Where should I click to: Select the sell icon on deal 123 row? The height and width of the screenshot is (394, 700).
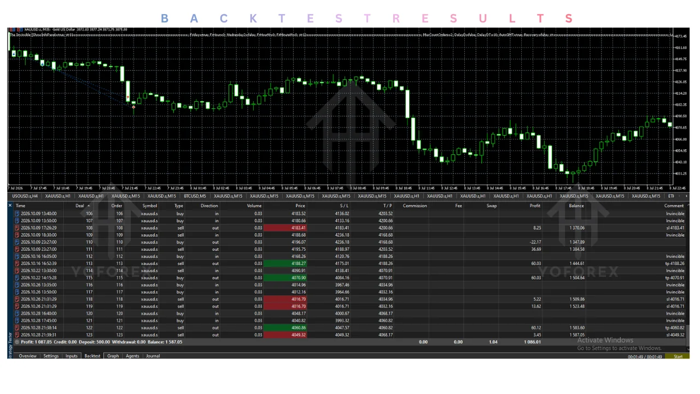point(17,335)
